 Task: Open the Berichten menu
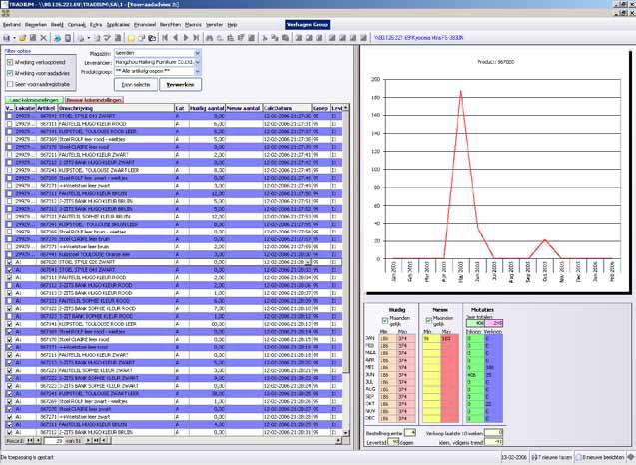click(x=170, y=23)
